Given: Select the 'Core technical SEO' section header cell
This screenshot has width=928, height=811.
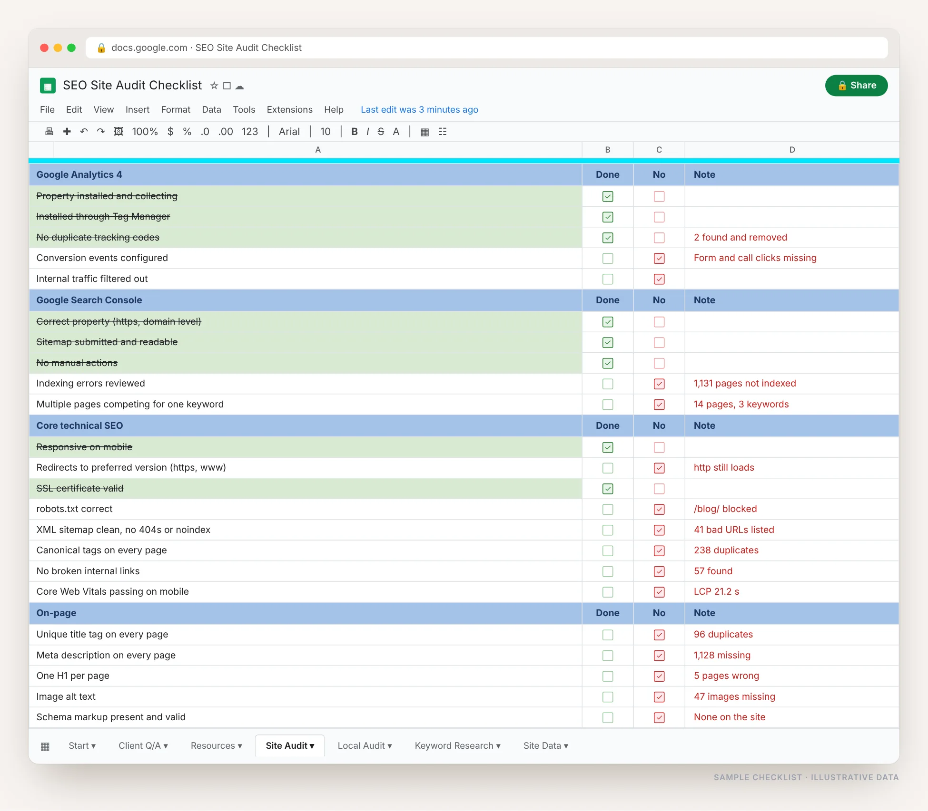Looking at the screenshot, I should [x=306, y=426].
